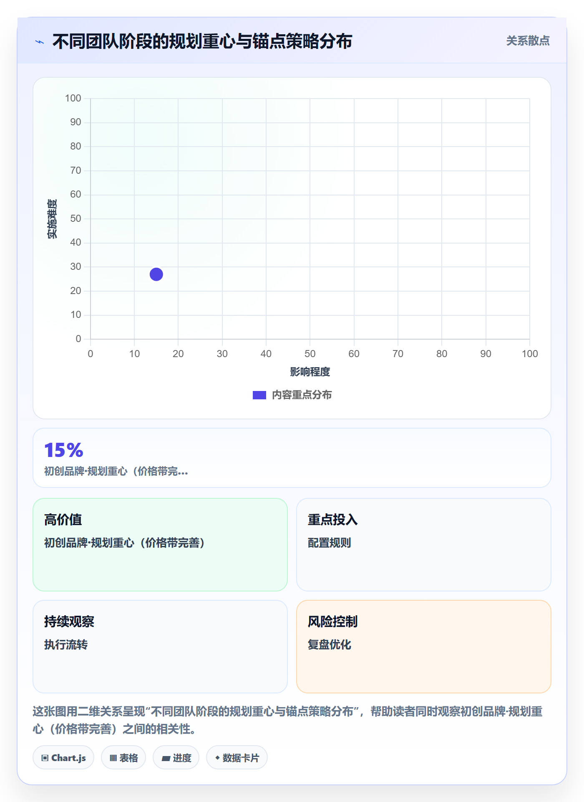Click the 影响程度 x-axis title
584x802 pixels.
[310, 372]
